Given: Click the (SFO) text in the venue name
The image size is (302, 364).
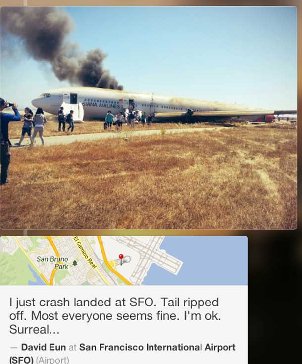Looking at the screenshot, I should [x=21, y=360].
